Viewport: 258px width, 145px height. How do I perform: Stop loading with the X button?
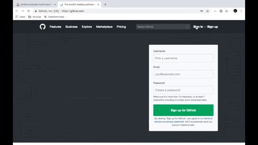coord(29,11)
